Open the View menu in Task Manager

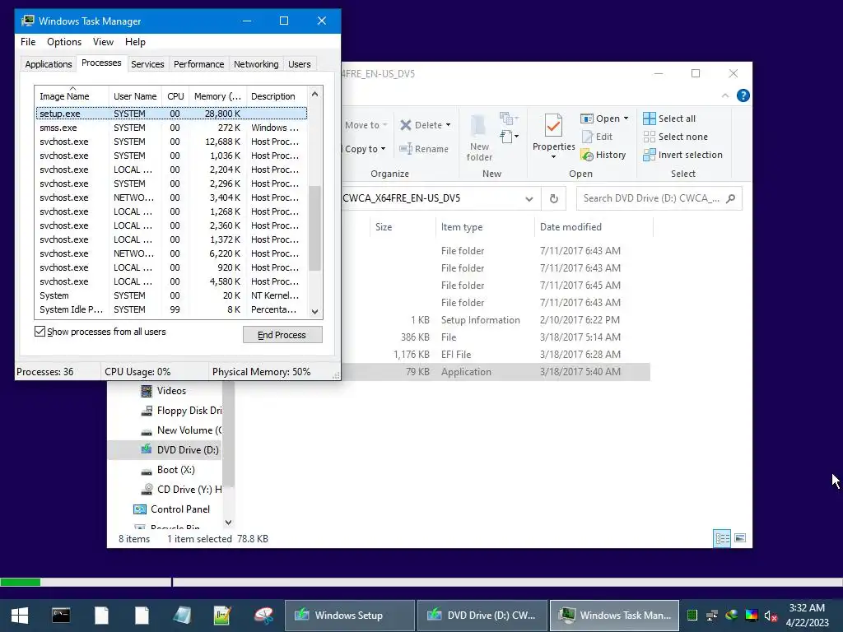[103, 42]
